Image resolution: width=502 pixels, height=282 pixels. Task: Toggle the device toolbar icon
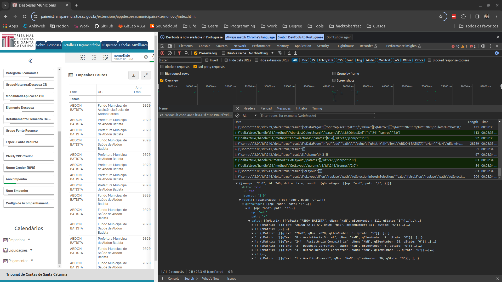coord(170,46)
